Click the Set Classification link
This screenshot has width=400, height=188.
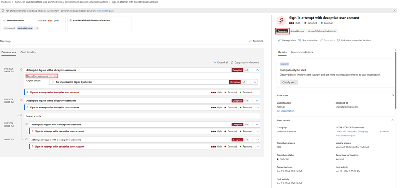(x=285, y=111)
